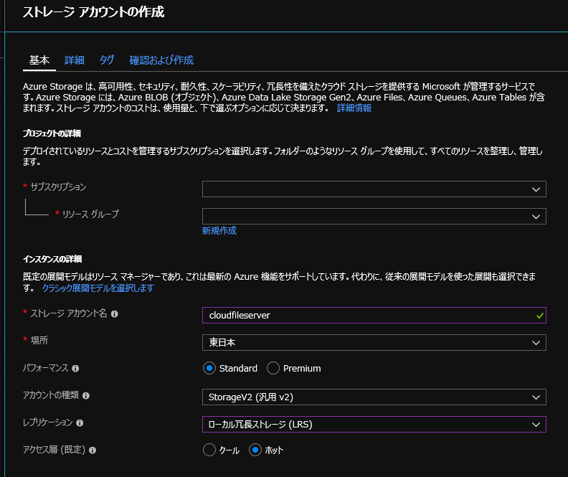The width and height of the screenshot is (568, 477).
Task: Click the 新規作成 link under resource group
Action: (219, 231)
